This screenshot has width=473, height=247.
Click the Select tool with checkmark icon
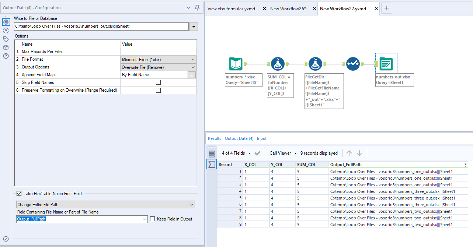353,64
